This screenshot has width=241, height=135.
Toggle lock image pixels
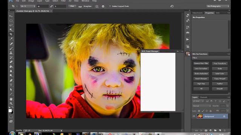click(x=203, y=111)
